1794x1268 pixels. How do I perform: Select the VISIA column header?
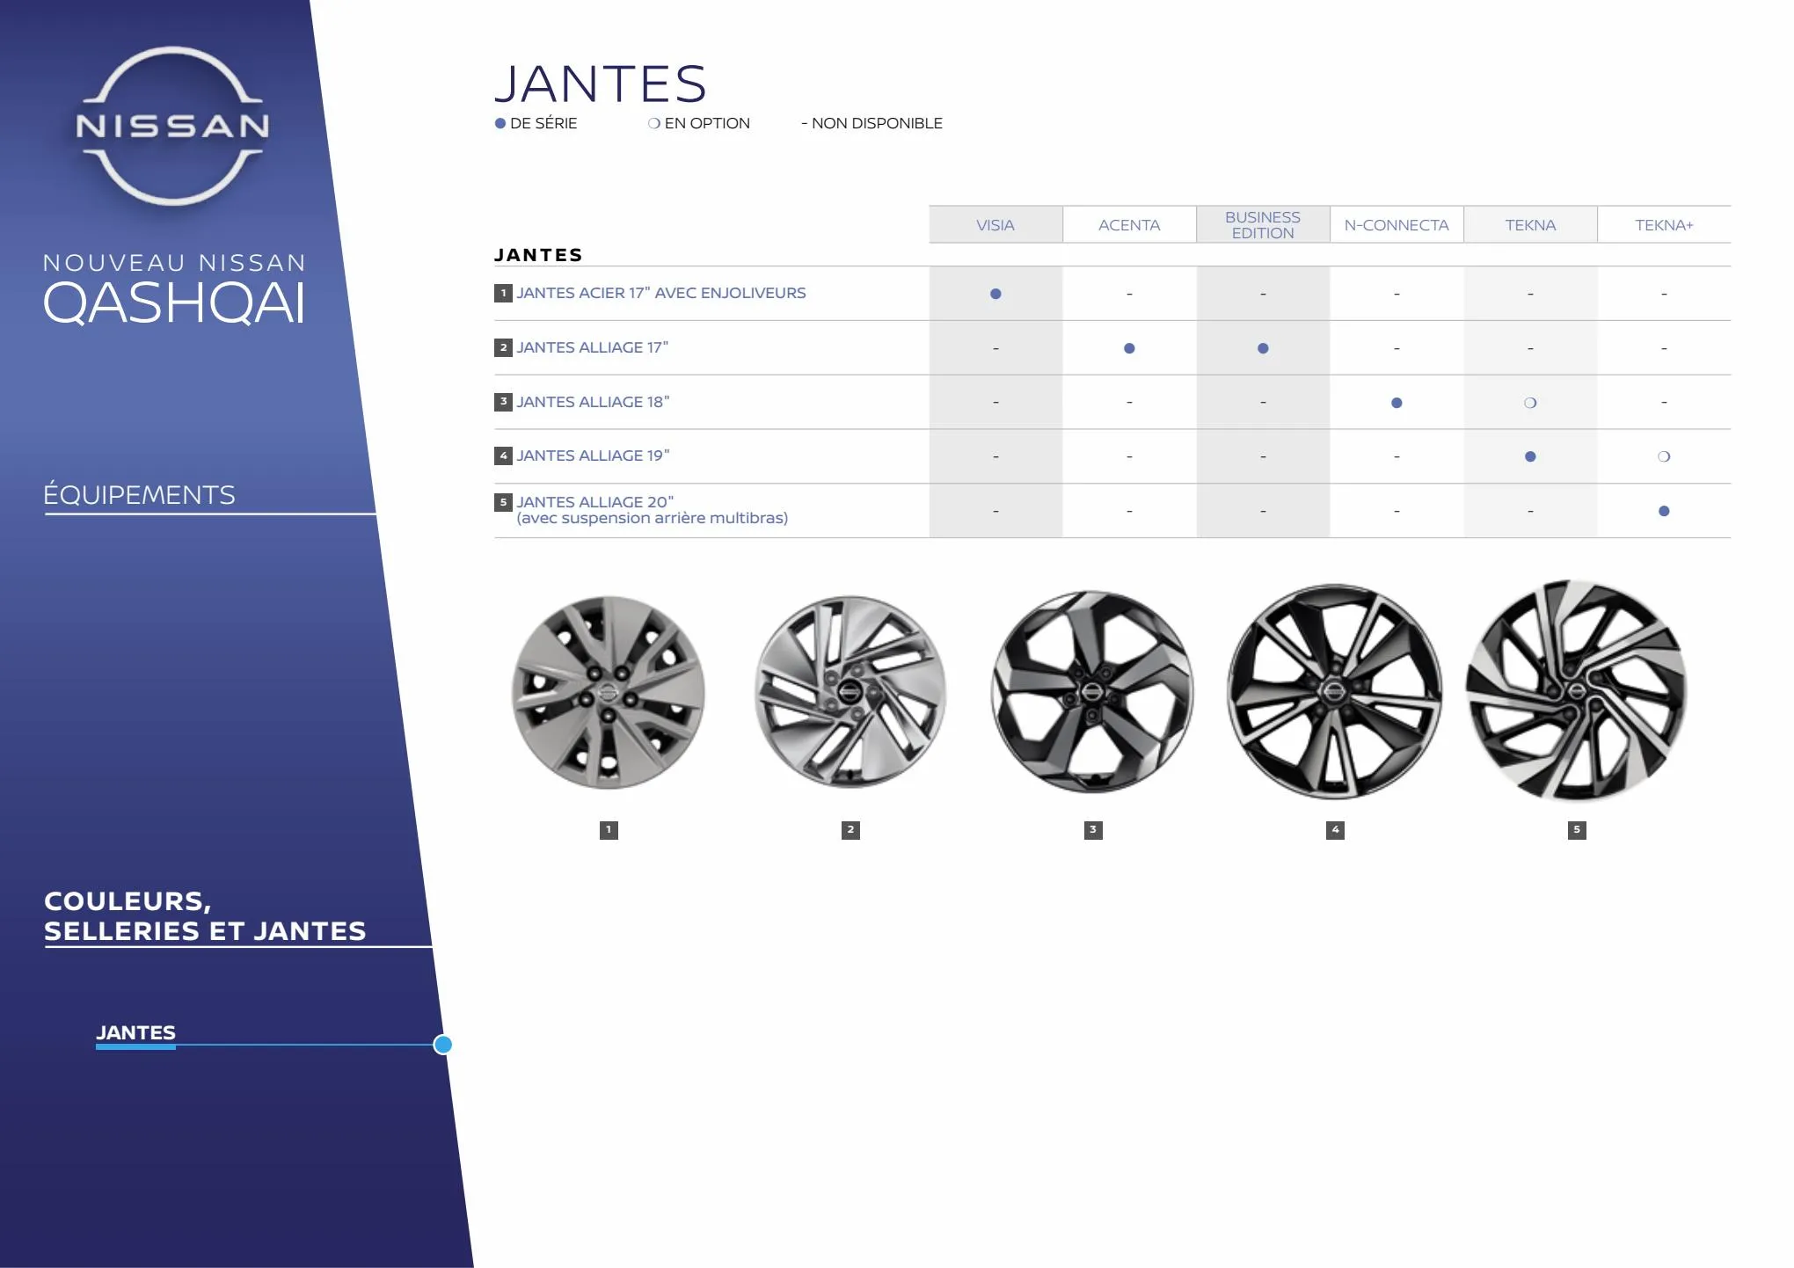coord(995,225)
